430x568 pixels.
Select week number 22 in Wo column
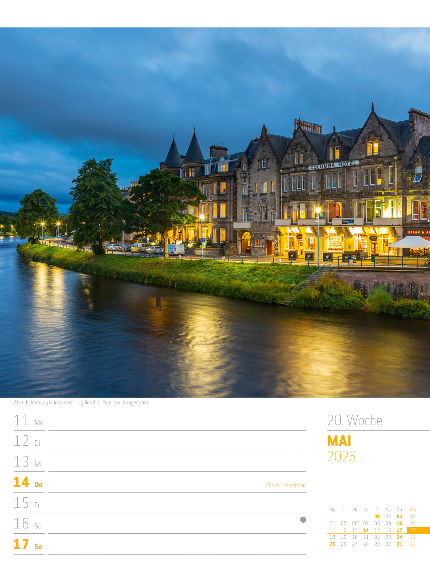413,544
